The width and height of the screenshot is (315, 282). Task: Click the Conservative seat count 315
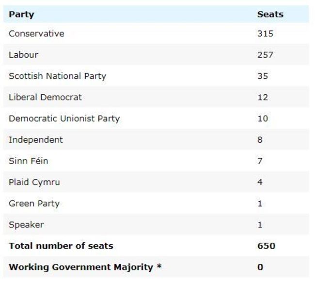click(x=265, y=33)
